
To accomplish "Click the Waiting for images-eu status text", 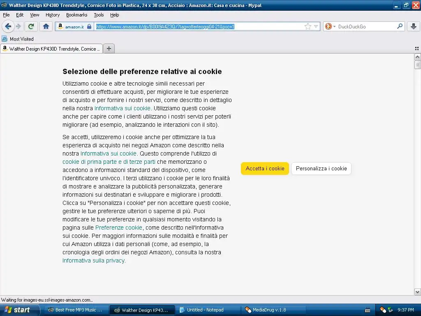I will (x=47, y=300).
